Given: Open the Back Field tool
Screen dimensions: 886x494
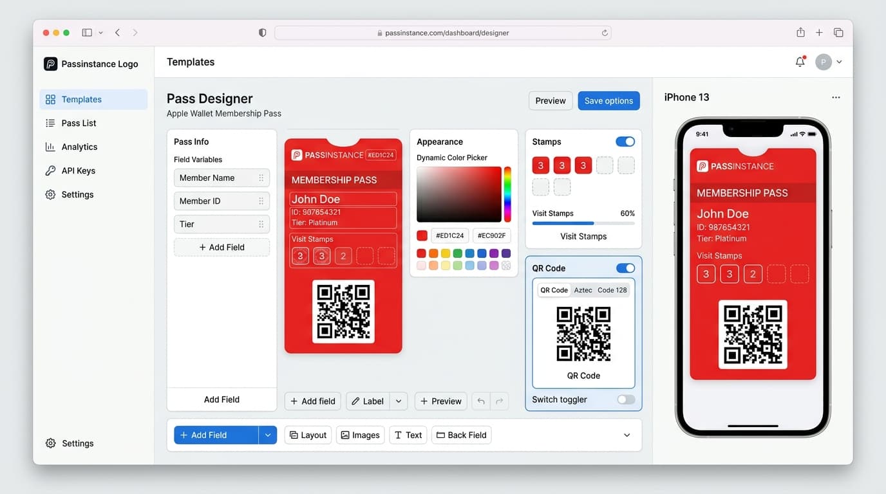Looking at the screenshot, I should tap(462, 435).
